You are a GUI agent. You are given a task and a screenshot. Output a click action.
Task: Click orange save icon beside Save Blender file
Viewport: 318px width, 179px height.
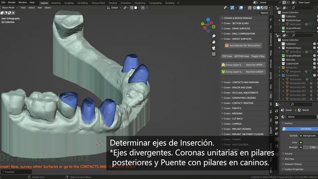coord(227,45)
